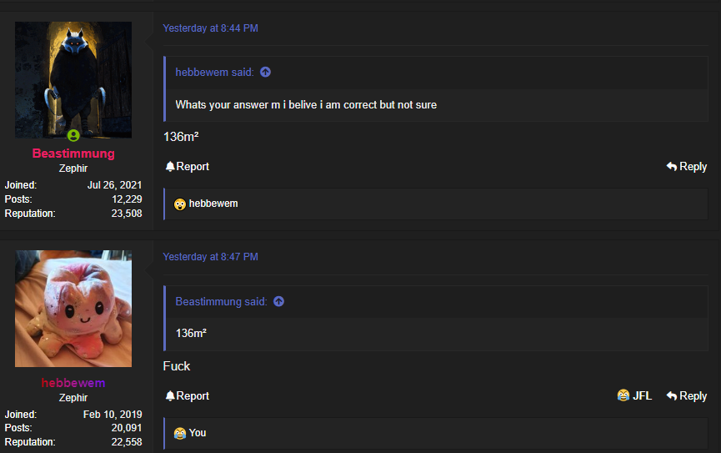Image resolution: width=721 pixels, height=453 pixels.
Task: Click the bell icon on hebbewem's post Report
Action: pos(170,396)
